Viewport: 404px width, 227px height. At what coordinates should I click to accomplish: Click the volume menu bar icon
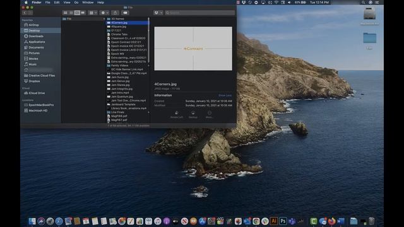pyautogui.click(x=289, y=3)
